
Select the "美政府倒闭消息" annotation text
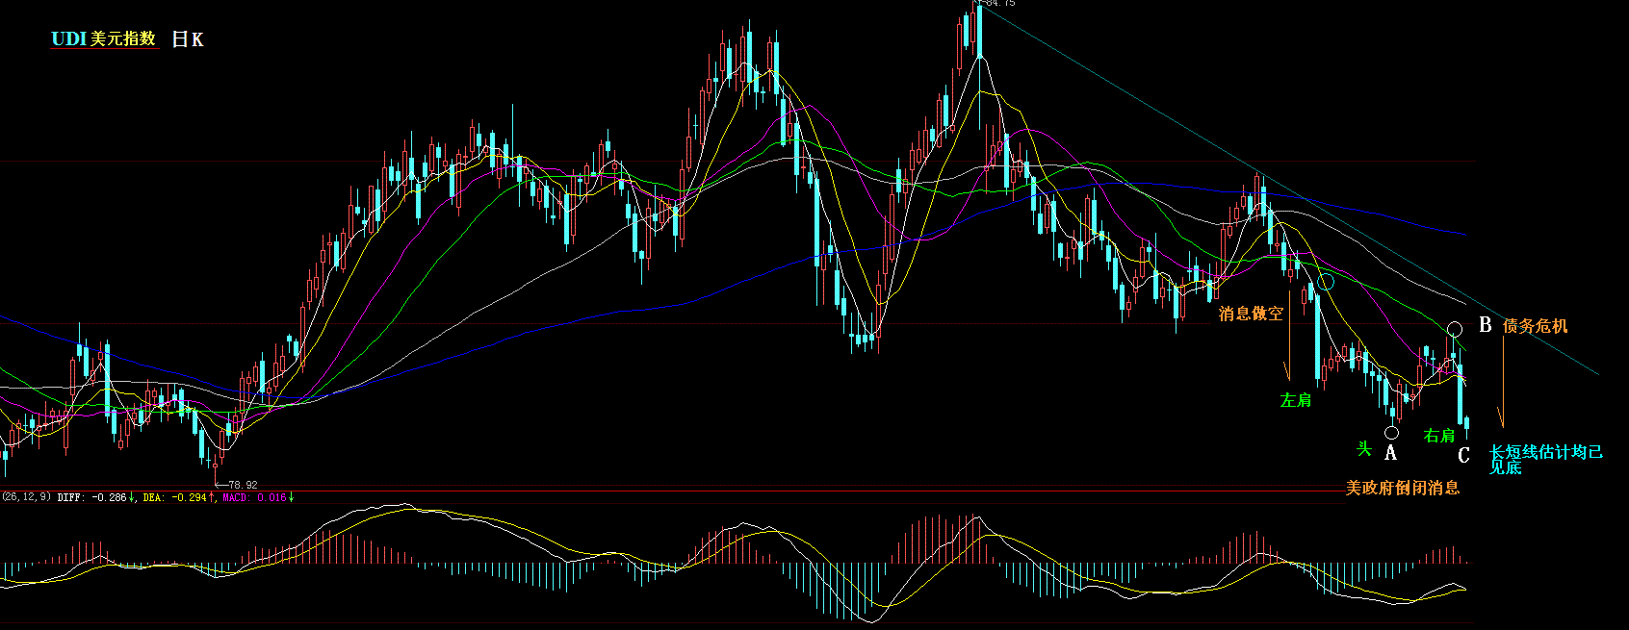1403,488
